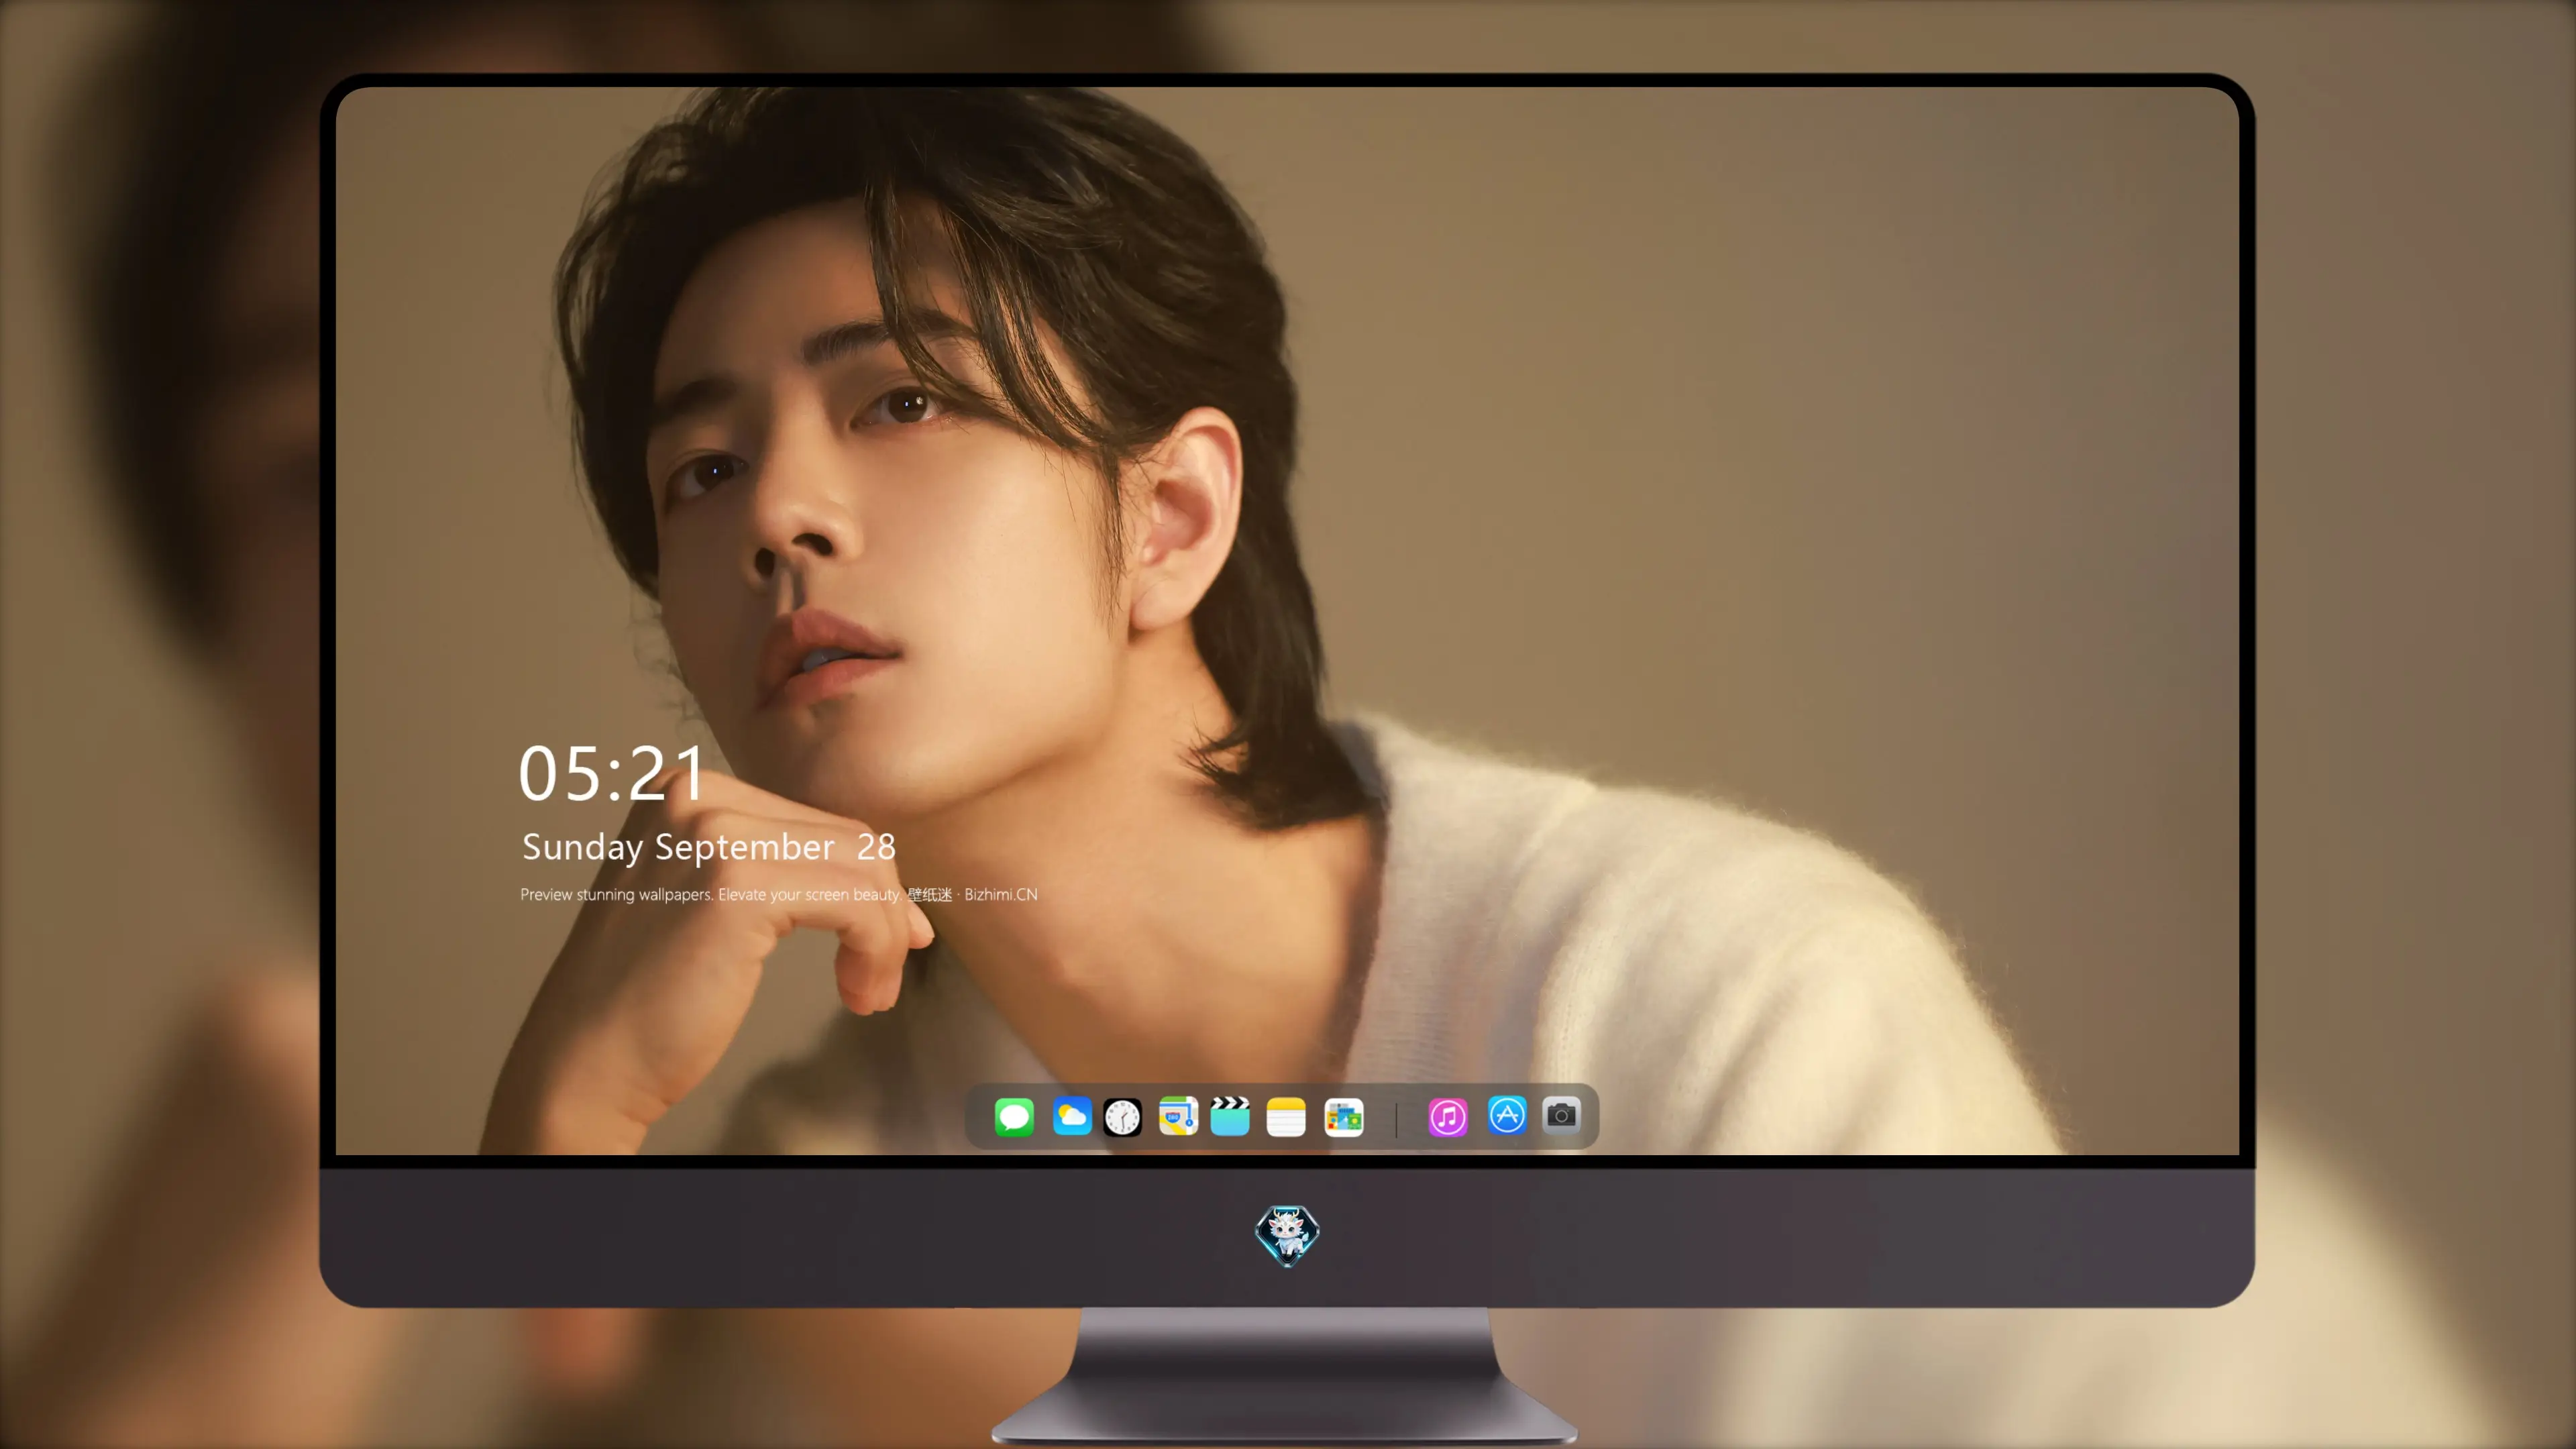Click the 'Sunday September 28' date text
This screenshot has width=2576, height=1449.
coord(708,848)
